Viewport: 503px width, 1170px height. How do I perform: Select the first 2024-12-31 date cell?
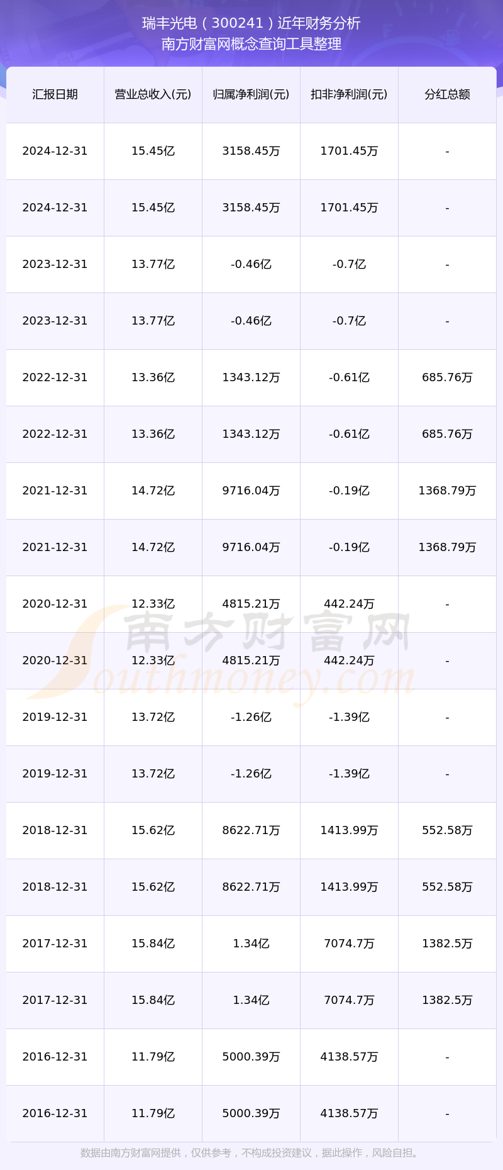coord(55,151)
